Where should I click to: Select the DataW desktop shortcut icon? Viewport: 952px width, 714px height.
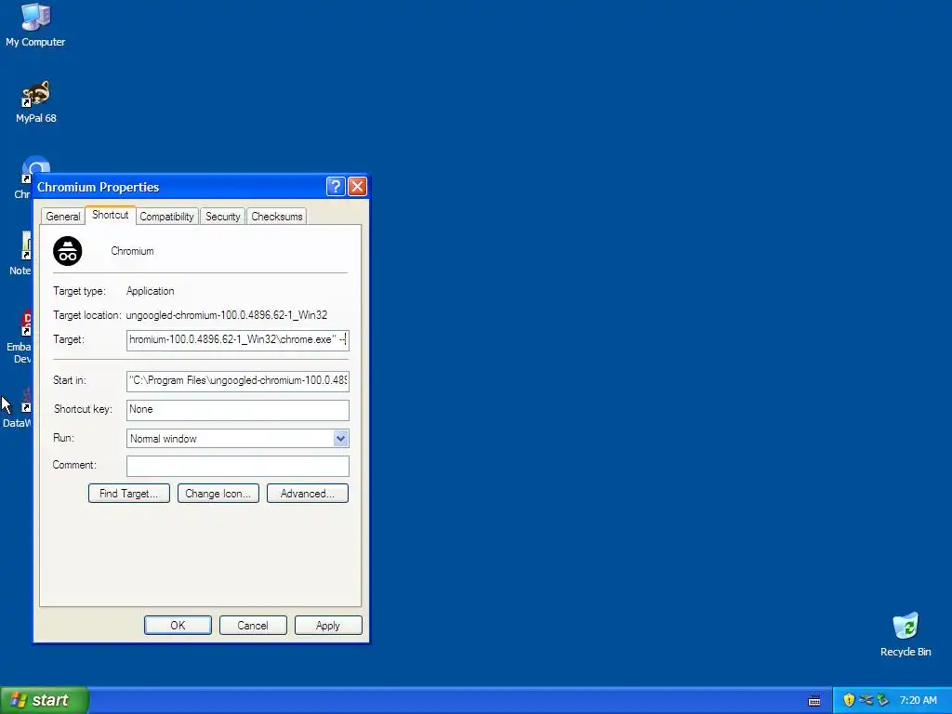click(x=27, y=400)
